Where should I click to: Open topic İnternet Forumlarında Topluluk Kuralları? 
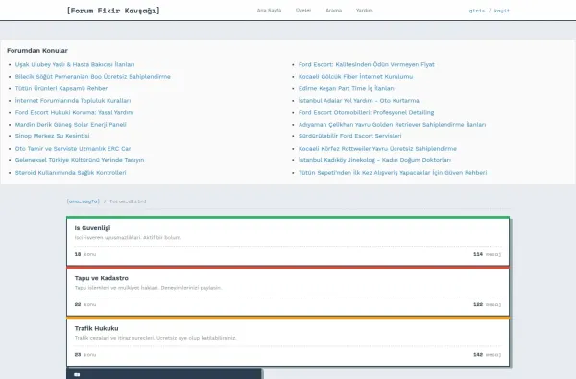[73, 100]
